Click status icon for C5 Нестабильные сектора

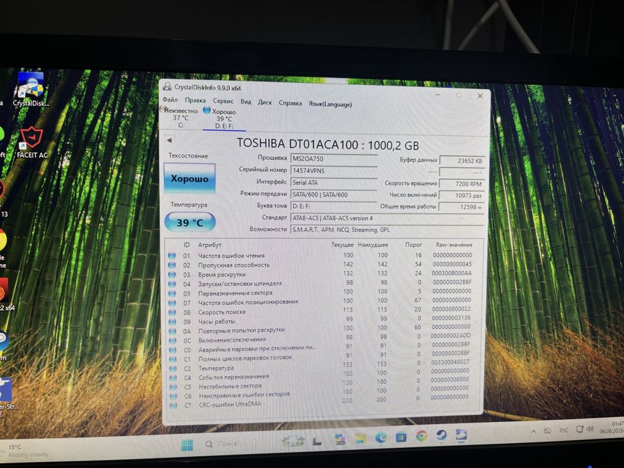click(x=173, y=387)
